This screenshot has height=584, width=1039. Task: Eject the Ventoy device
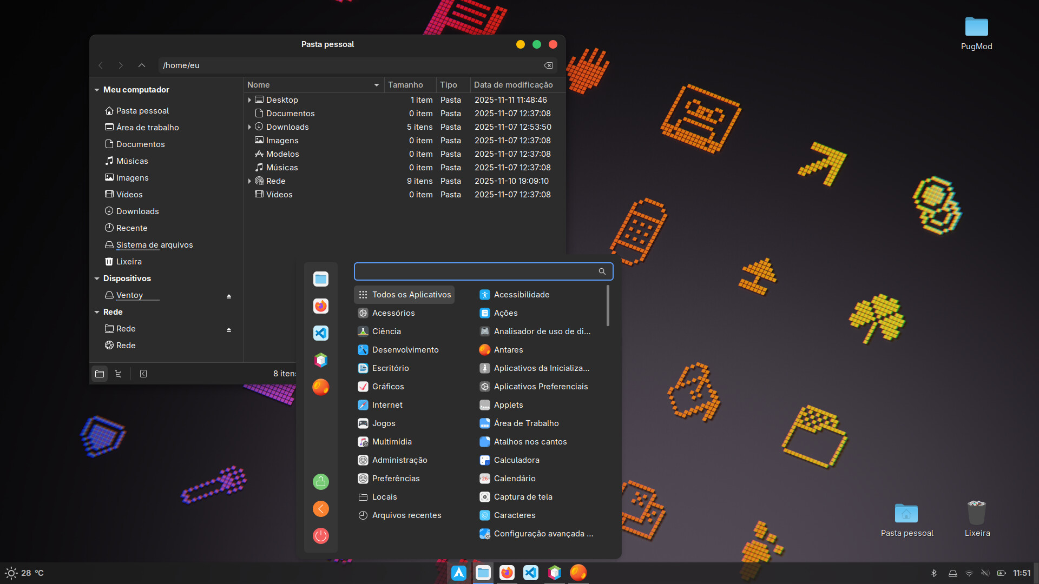229,296
